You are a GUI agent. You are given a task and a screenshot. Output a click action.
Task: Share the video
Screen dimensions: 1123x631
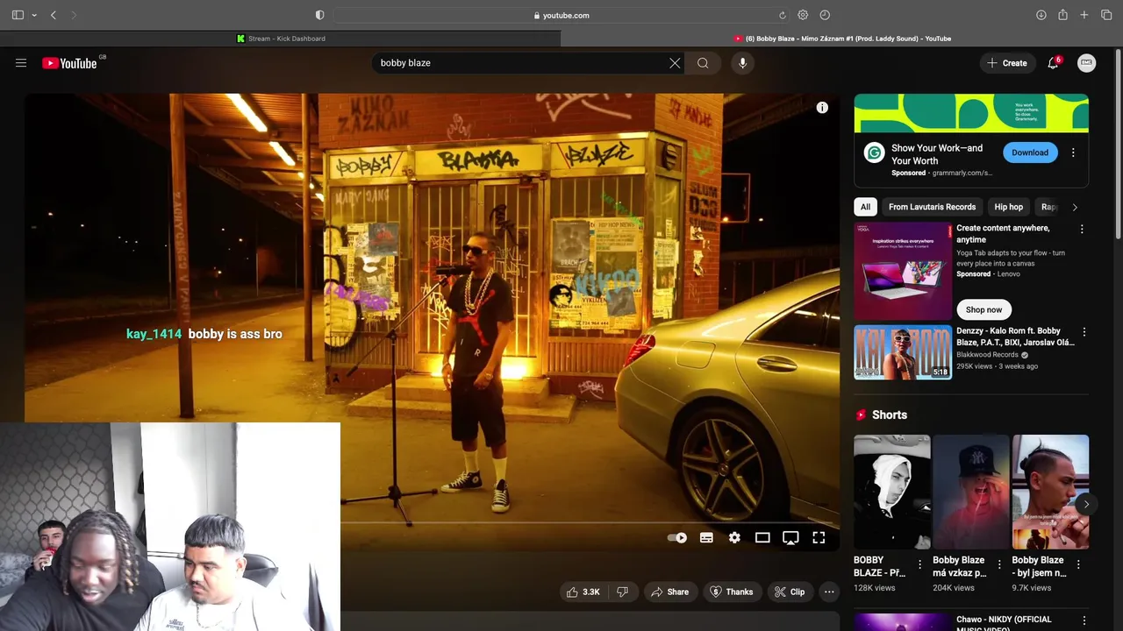click(669, 592)
